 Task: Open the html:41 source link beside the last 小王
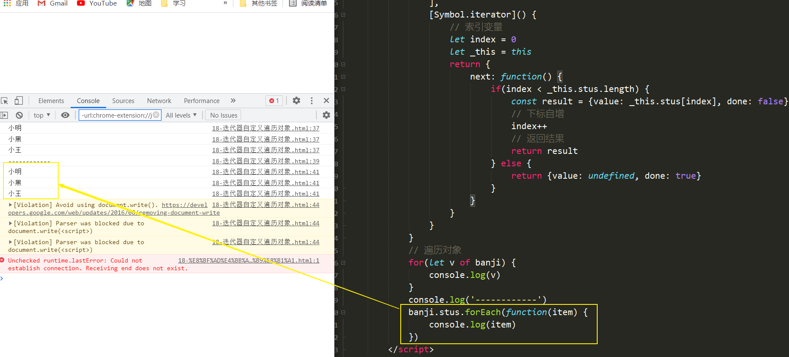(266, 194)
